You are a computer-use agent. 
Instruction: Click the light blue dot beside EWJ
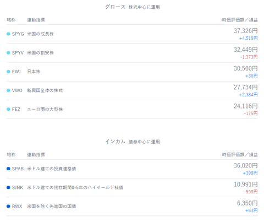[x=8, y=72]
